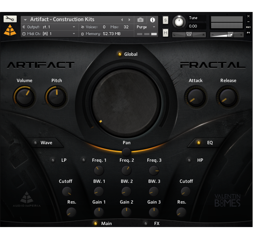The image size is (253, 239).
Task: Click the Tune value 0.00
Action: pyautogui.click(x=193, y=26)
